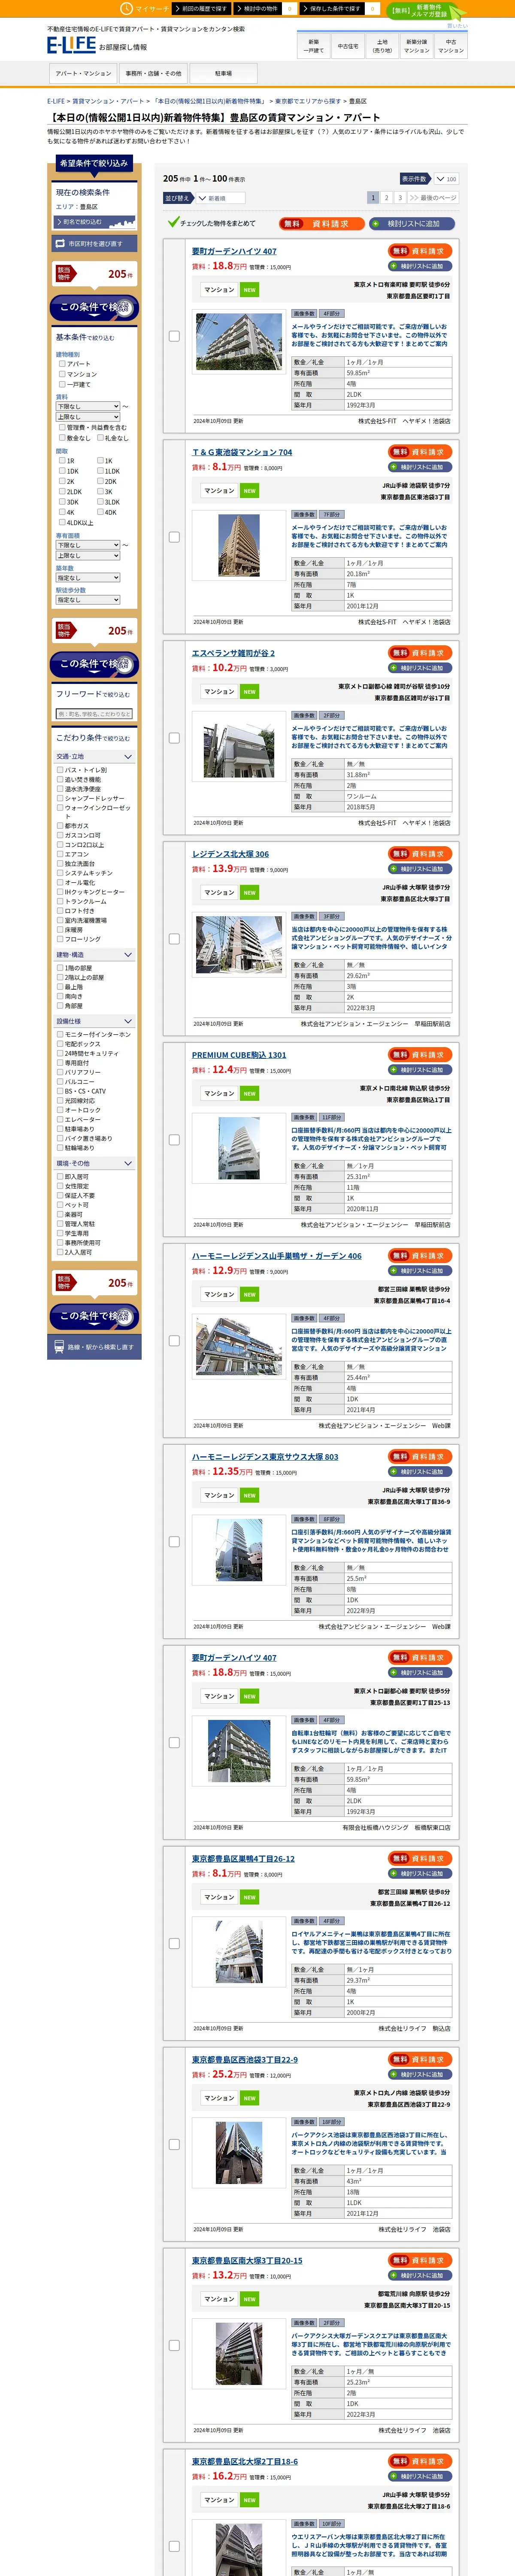Check the アパート building type checkbox
515x2576 pixels.
click(x=62, y=364)
